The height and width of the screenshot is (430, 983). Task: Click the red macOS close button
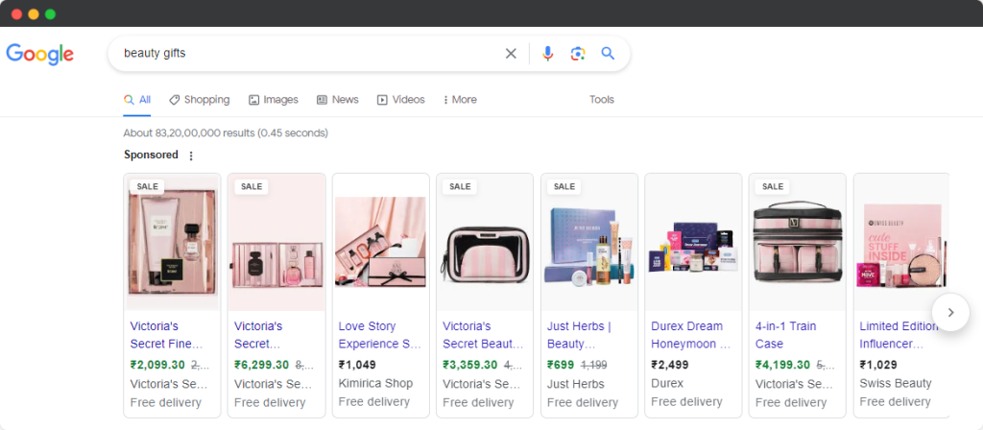[x=17, y=14]
